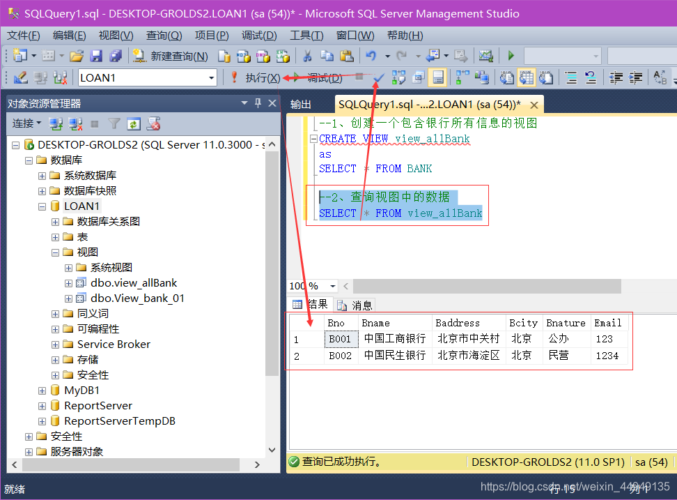Uncomment the selected lines
Image resolution: width=677 pixels, height=500 pixels.
pyautogui.click(x=590, y=78)
